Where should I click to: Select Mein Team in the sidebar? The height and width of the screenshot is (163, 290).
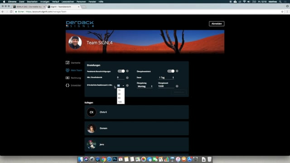(73, 70)
